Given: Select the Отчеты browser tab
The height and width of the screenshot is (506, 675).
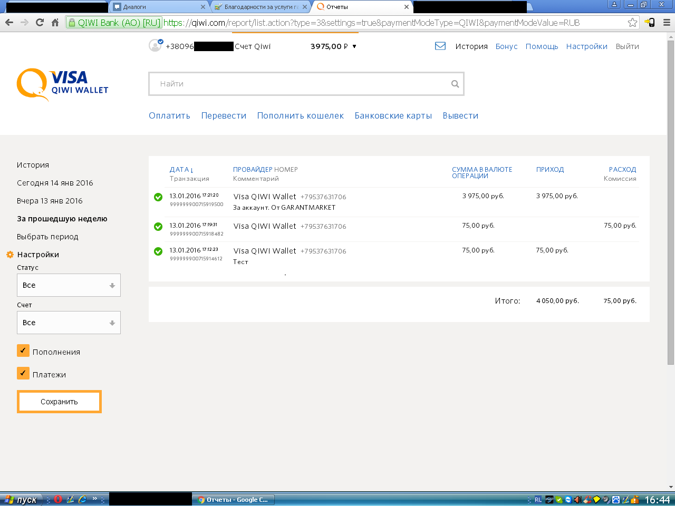Looking at the screenshot, I should pyautogui.click(x=362, y=7).
